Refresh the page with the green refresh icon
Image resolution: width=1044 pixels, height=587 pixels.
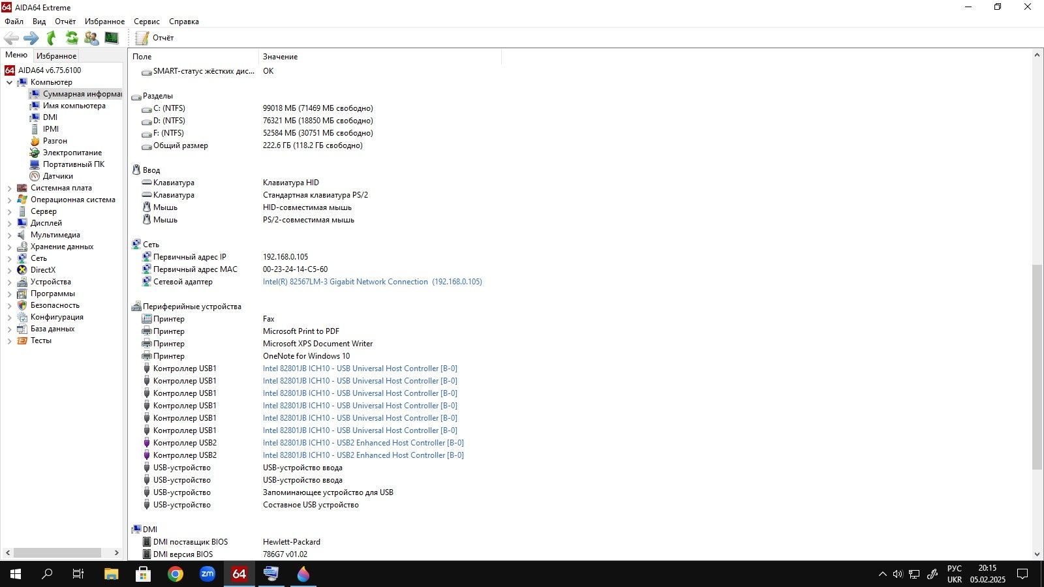coord(71,38)
